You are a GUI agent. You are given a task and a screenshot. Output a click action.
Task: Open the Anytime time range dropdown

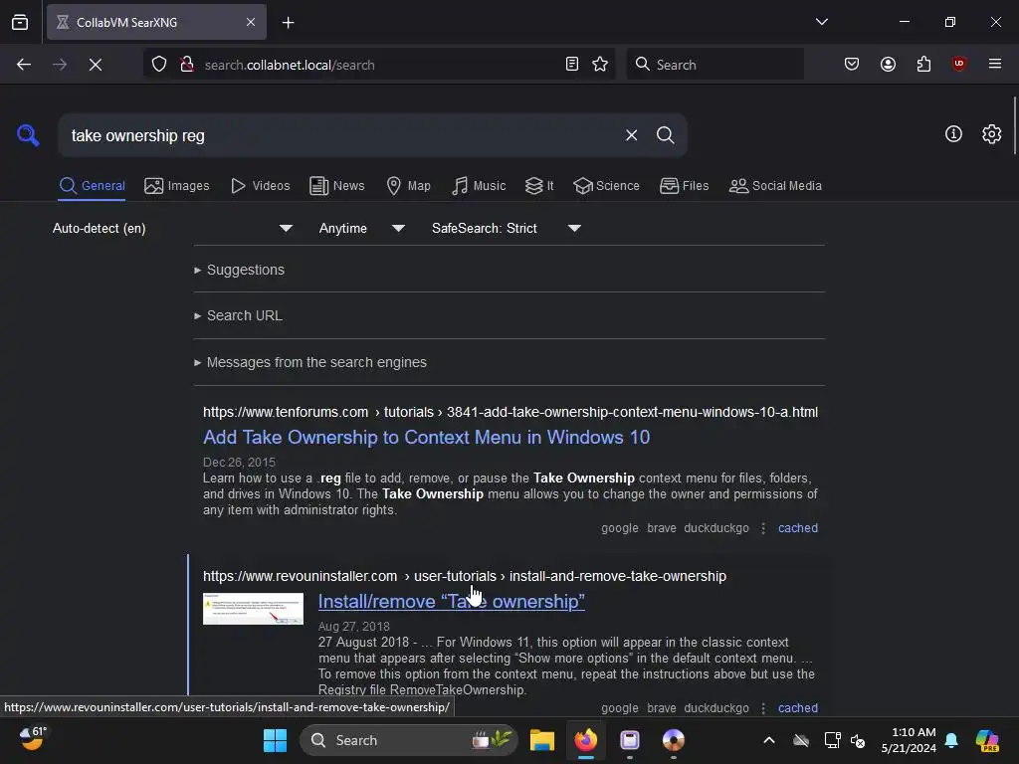362,228
